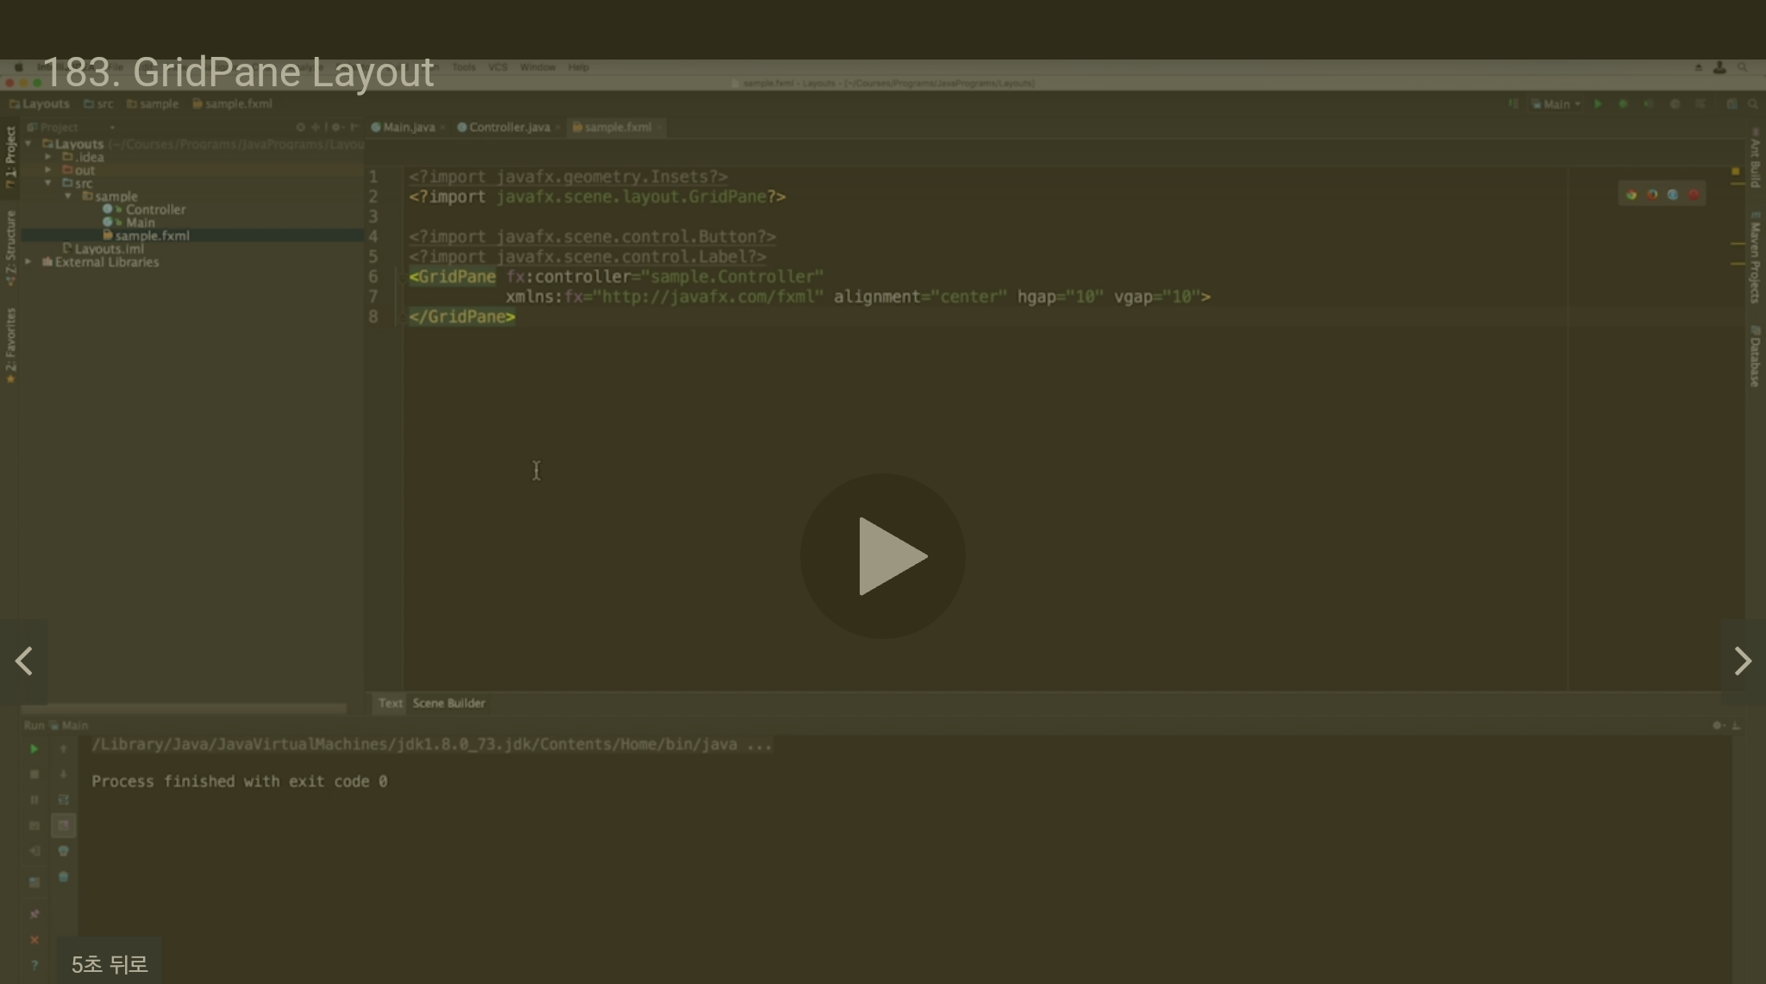Close Run panel with red X
Viewport: 1766px width, 984px height.
point(34,940)
